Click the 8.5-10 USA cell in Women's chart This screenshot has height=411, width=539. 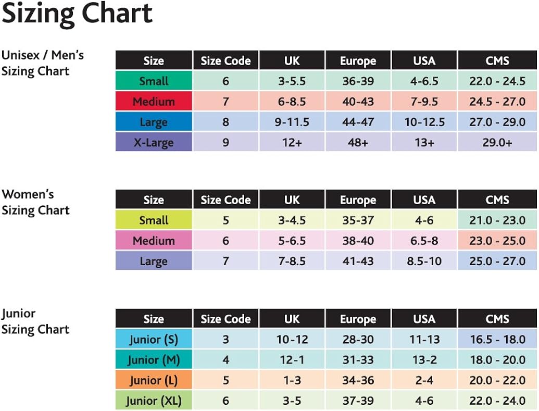(x=424, y=261)
